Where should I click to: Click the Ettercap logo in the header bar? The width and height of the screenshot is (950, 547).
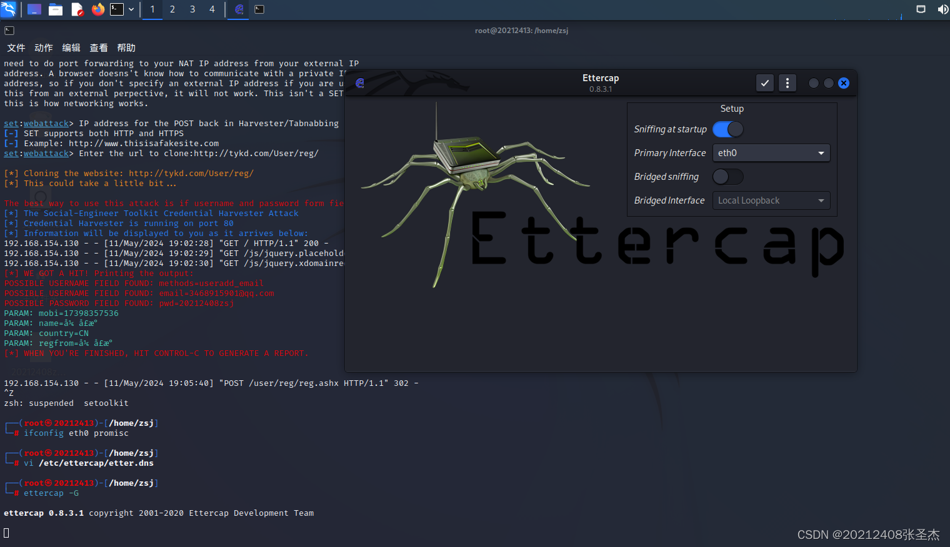(x=360, y=83)
